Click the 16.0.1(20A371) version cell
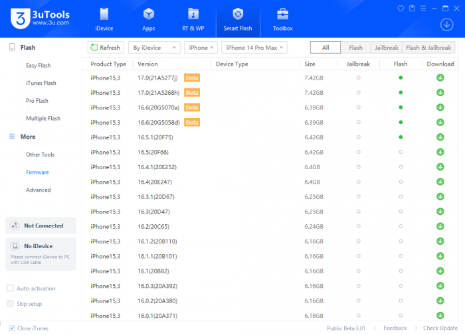This screenshot has width=465, height=335. tap(157, 316)
